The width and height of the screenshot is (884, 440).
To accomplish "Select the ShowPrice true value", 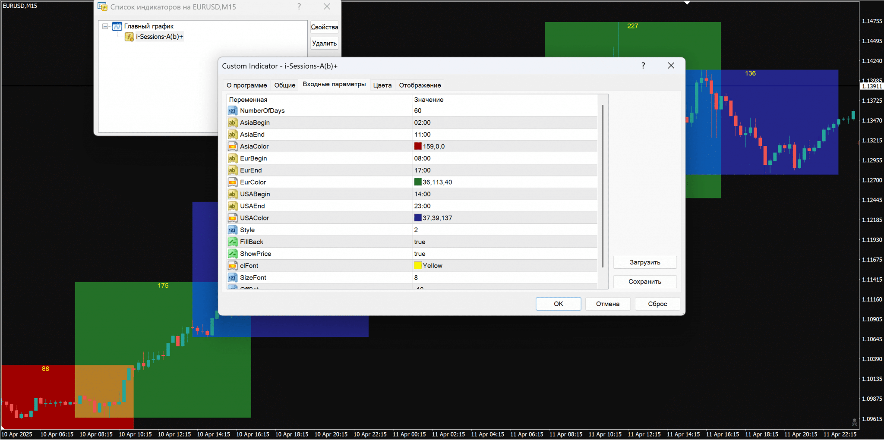I will [420, 254].
